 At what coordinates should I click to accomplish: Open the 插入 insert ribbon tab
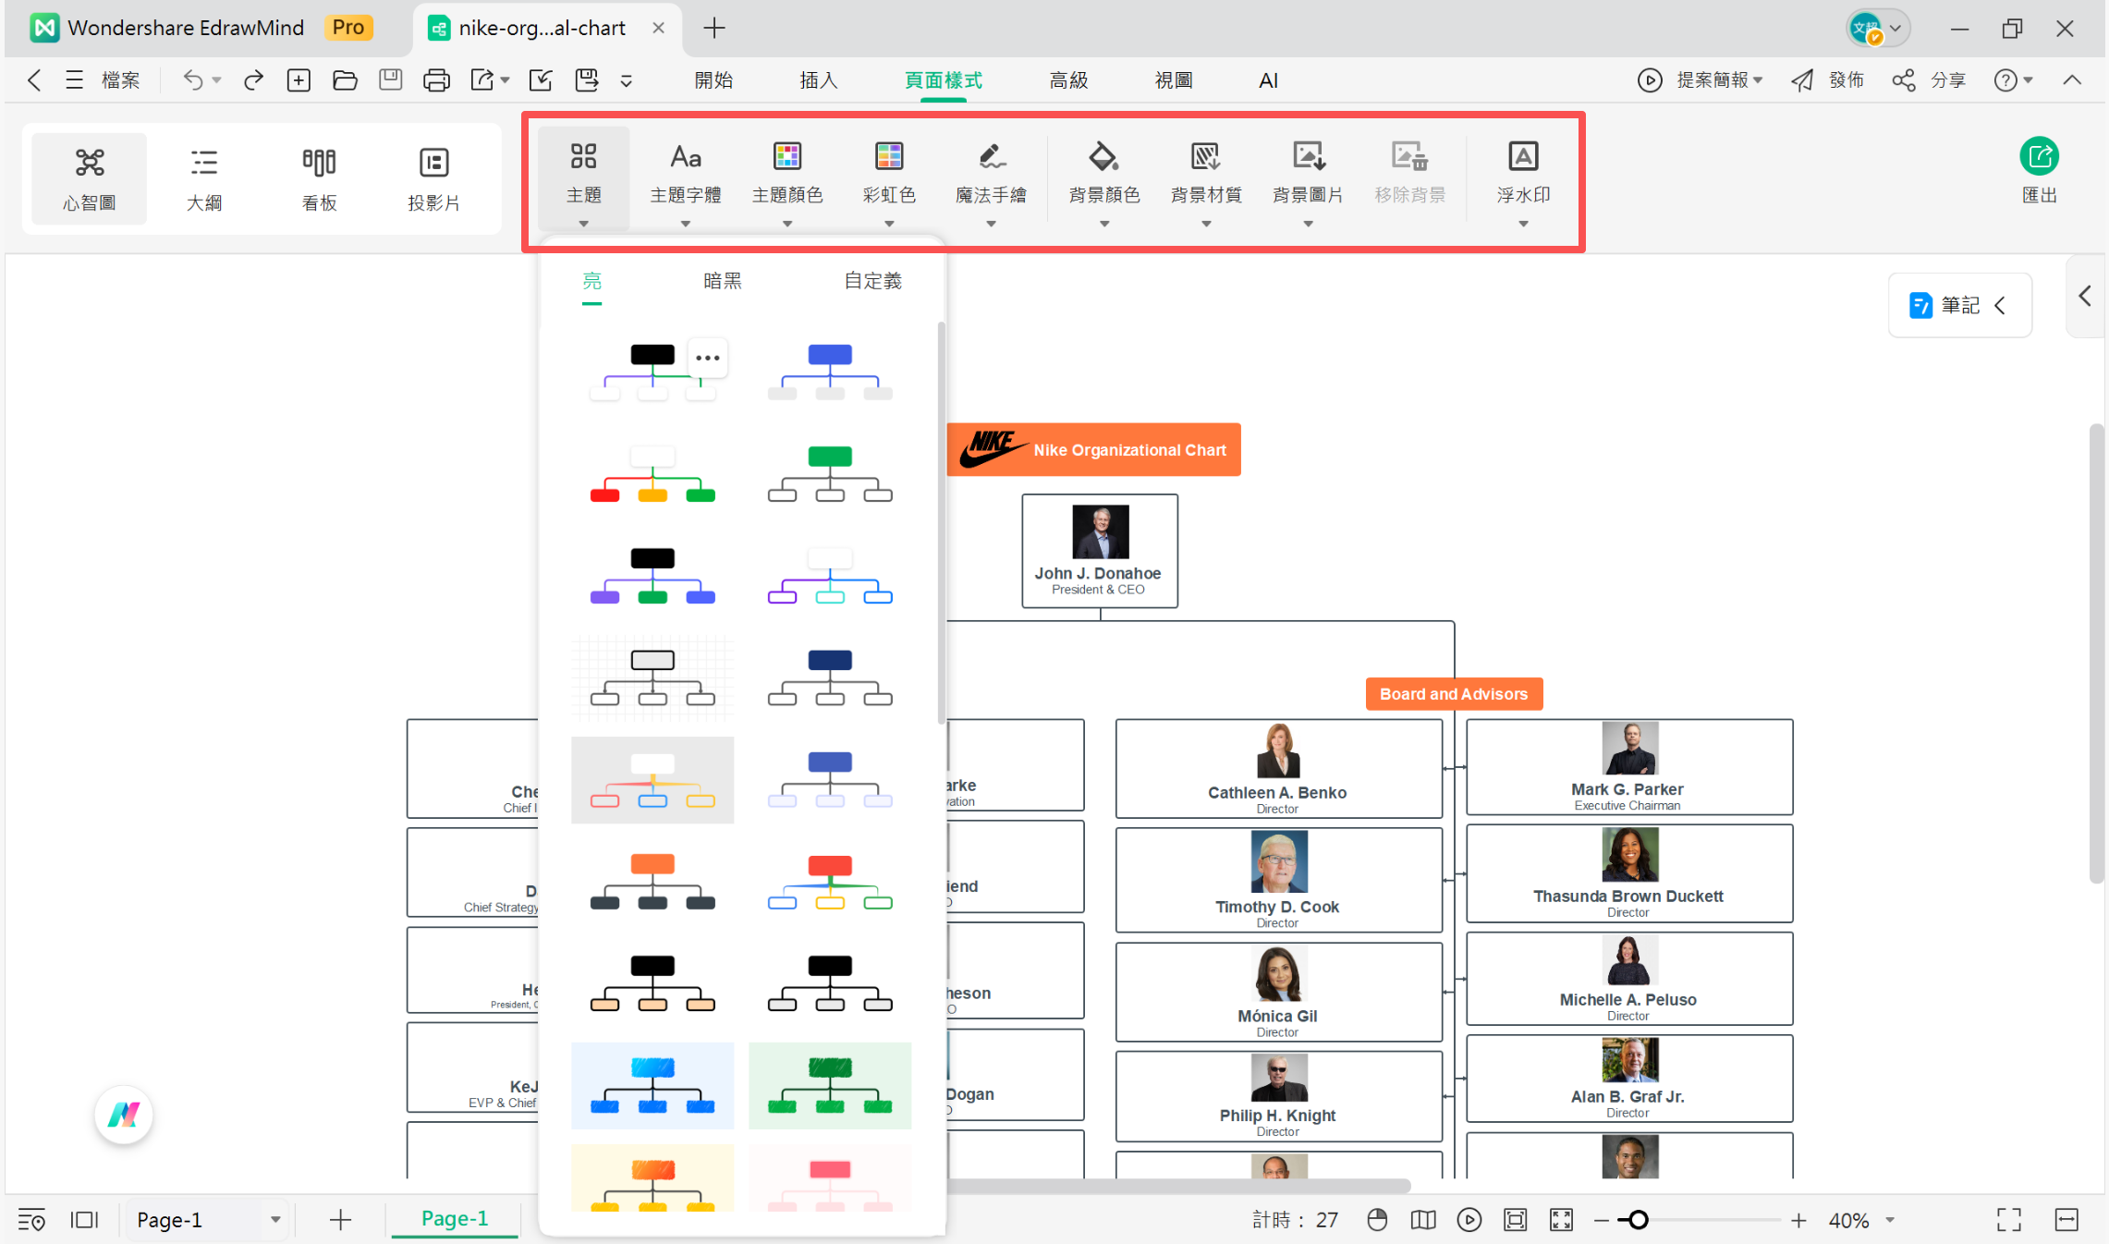818,80
